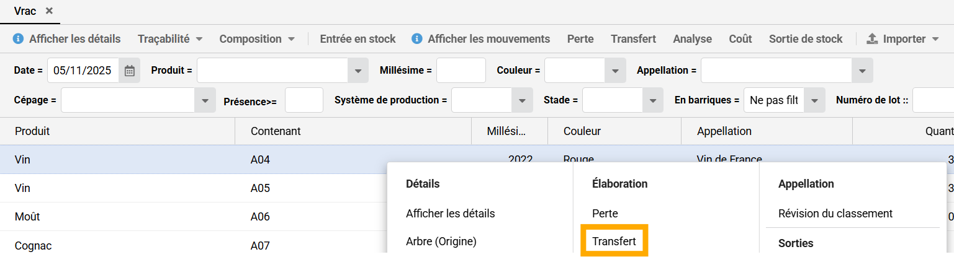Image resolution: width=954 pixels, height=257 pixels.
Task: Click the Importer upload icon
Action: 872,39
